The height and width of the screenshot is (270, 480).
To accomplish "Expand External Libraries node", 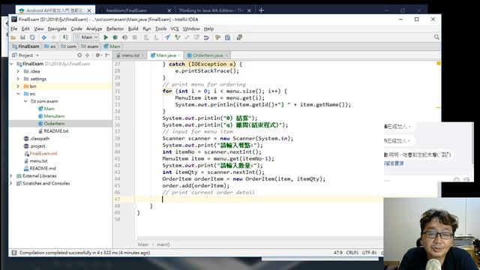I will tap(11, 175).
